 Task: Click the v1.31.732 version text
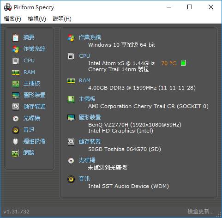pos(16,212)
